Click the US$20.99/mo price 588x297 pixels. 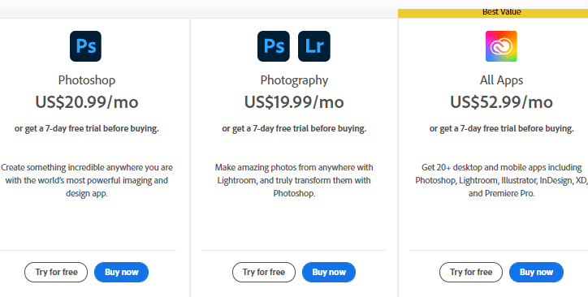[87, 102]
